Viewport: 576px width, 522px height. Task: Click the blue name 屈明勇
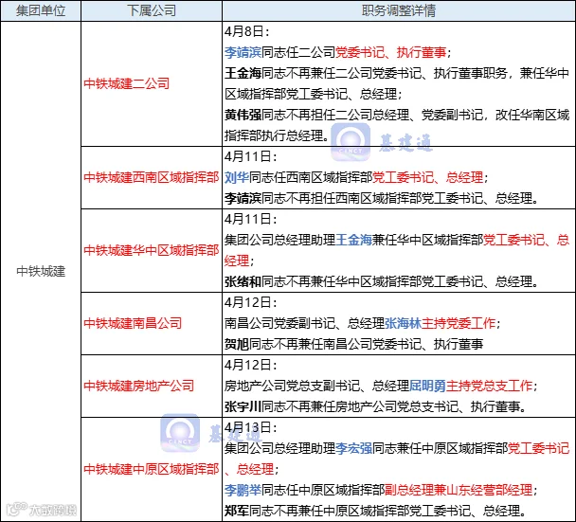click(427, 386)
